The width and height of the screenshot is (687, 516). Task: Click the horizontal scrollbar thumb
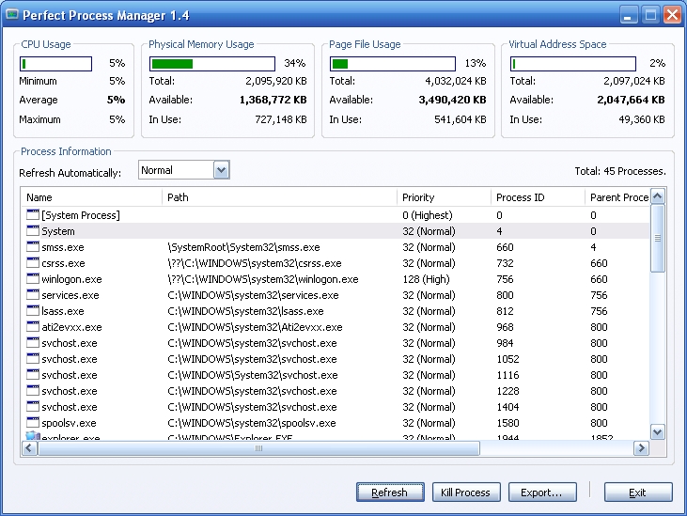coord(258,448)
